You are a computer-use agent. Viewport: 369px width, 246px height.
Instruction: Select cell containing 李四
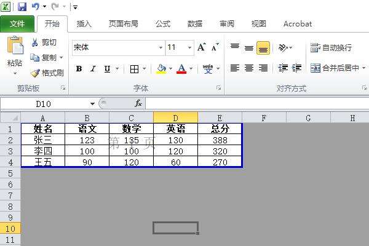43,151
